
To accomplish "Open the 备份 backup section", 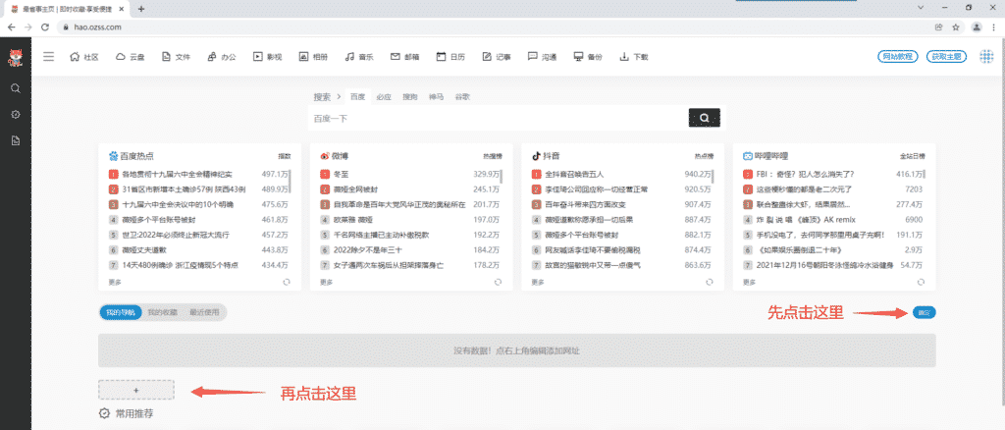I will 589,56.
